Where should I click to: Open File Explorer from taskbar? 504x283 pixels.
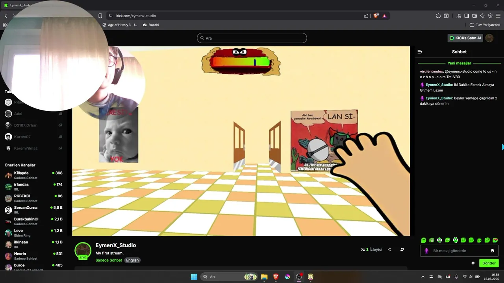click(x=264, y=277)
